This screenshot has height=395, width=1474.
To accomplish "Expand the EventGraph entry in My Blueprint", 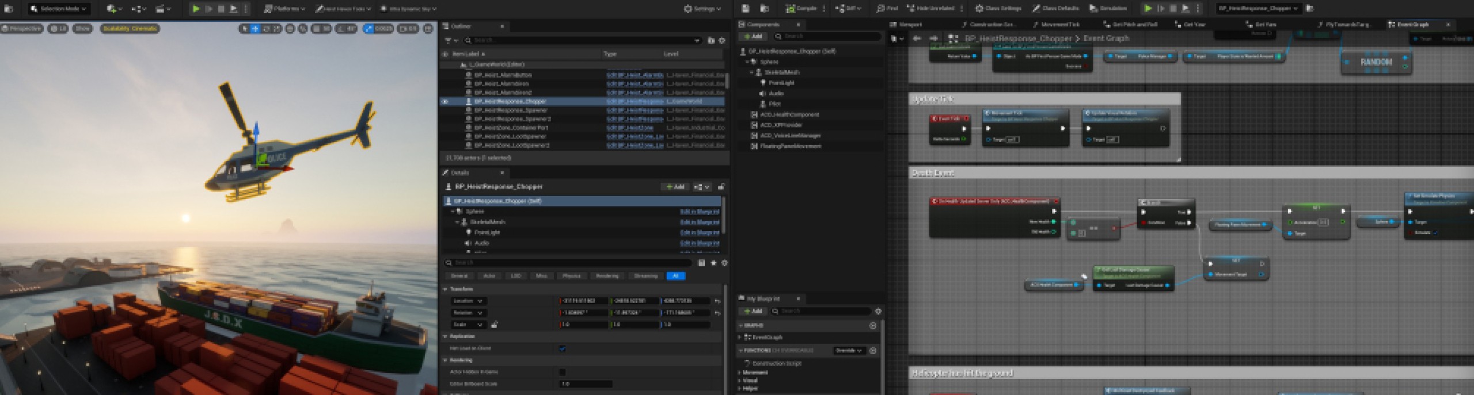I will [740, 338].
